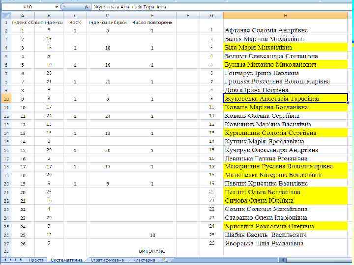Select cell 'Коваль Оксана Сергіївна'
Image resolution: width=354 pixels, height=265 pixels.
(x=285, y=116)
